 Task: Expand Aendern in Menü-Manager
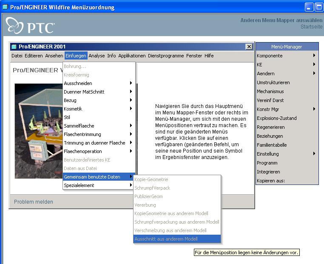(287, 74)
